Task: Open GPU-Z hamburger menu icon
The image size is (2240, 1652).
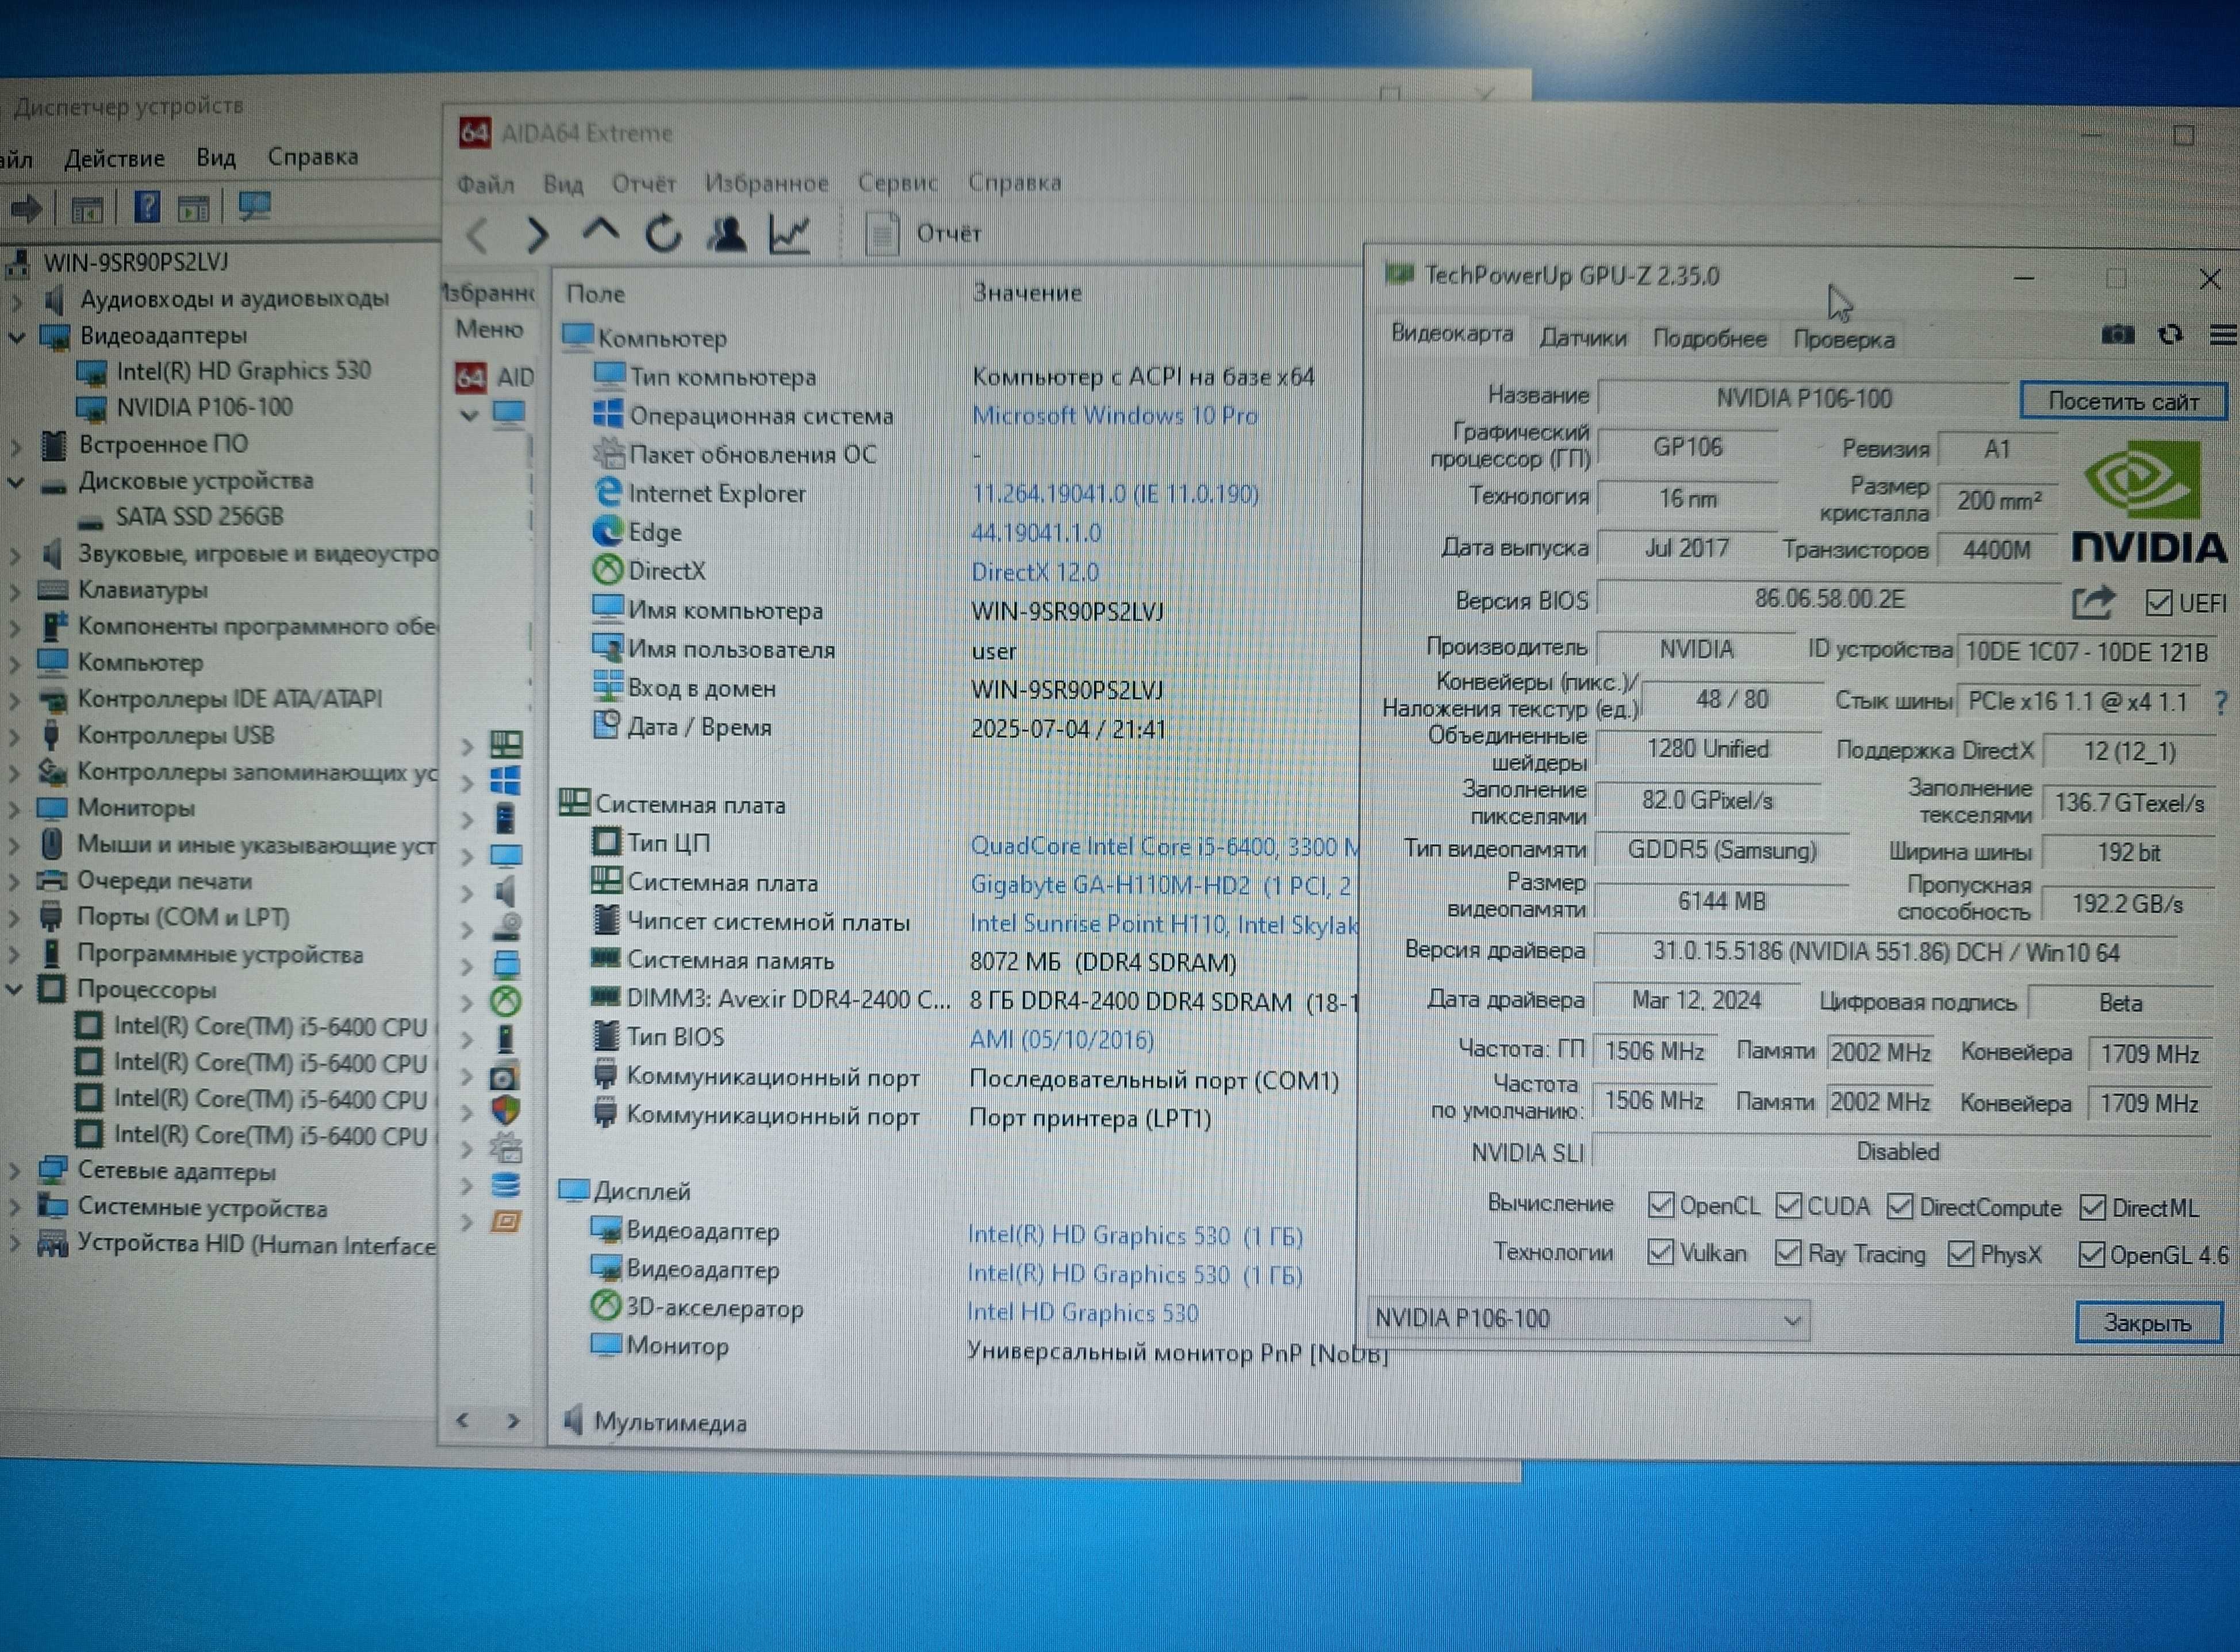Action: [2222, 336]
